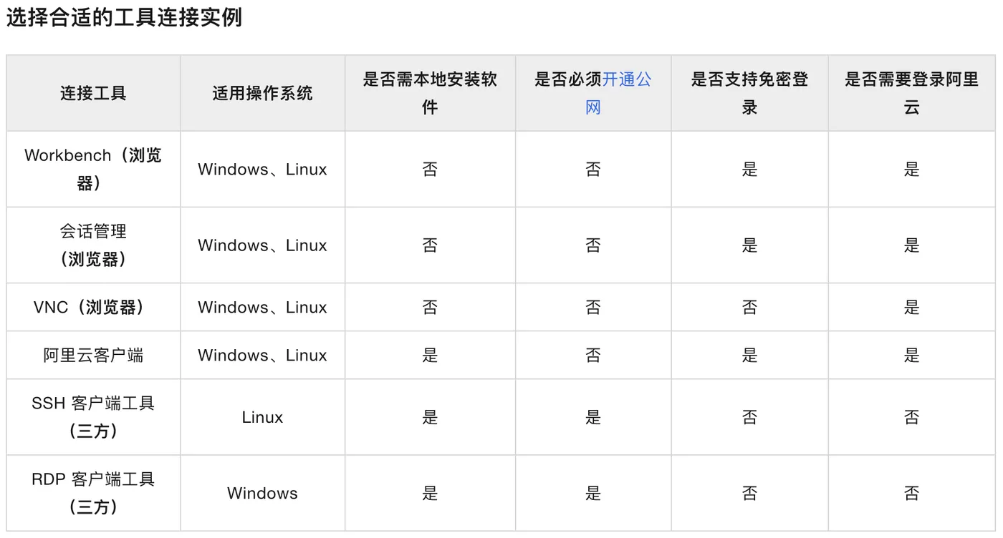Click 否 under 登录阿里云 for RDP row
This screenshot has width=1003, height=538.
[x=911, y=493]
